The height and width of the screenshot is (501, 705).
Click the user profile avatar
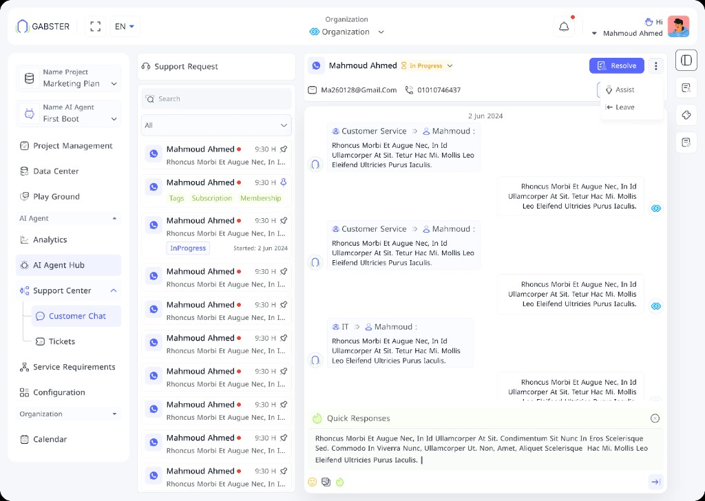tap(678, 27)
